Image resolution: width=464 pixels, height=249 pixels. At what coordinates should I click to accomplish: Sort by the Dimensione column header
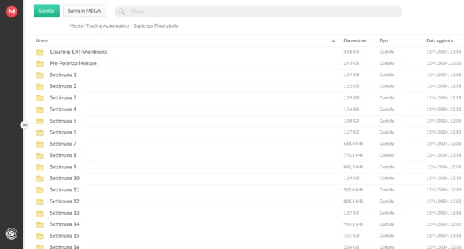[355, 41]
